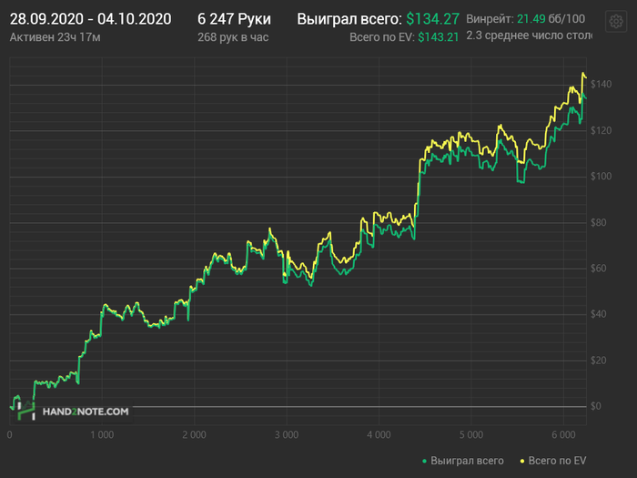Screen dimensions: 637x478
Task: Click the 4 000 x-axis label
Action: click(379, 435)
